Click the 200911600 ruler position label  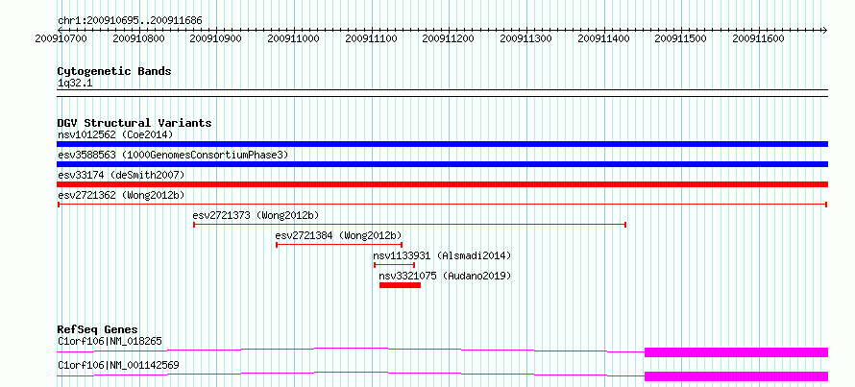(759, 38)
